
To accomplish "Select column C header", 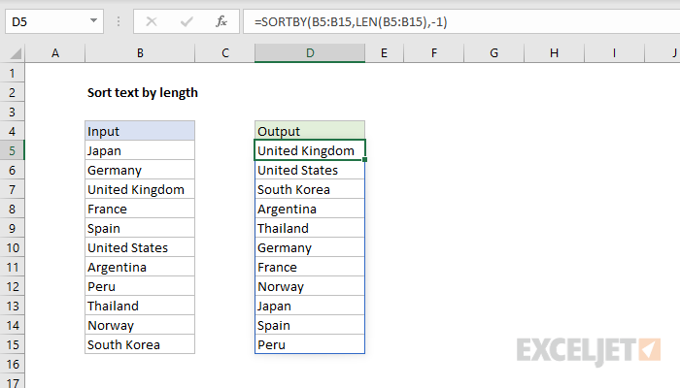I will [x=225, y=53].
